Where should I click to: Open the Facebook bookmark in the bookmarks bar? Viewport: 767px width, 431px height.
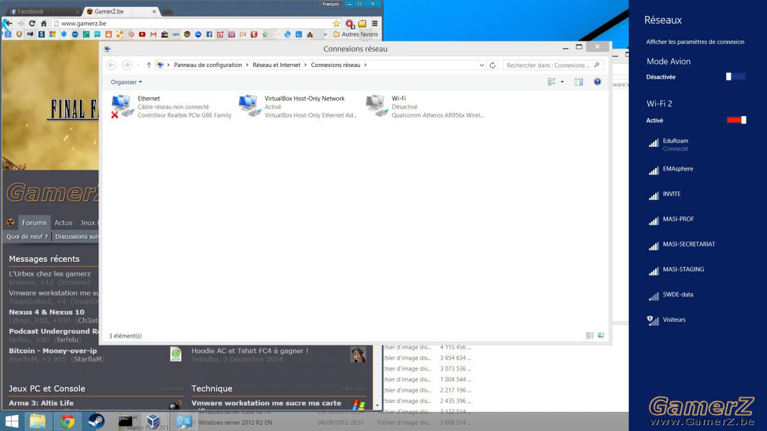pos(209,34)
